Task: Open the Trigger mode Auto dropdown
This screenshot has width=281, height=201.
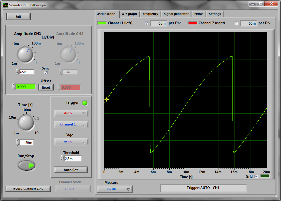Action: click(71, 113)
